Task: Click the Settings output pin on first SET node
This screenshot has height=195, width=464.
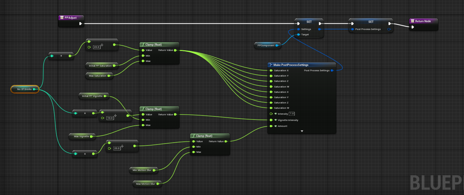Action: click(x=320, y=29)
